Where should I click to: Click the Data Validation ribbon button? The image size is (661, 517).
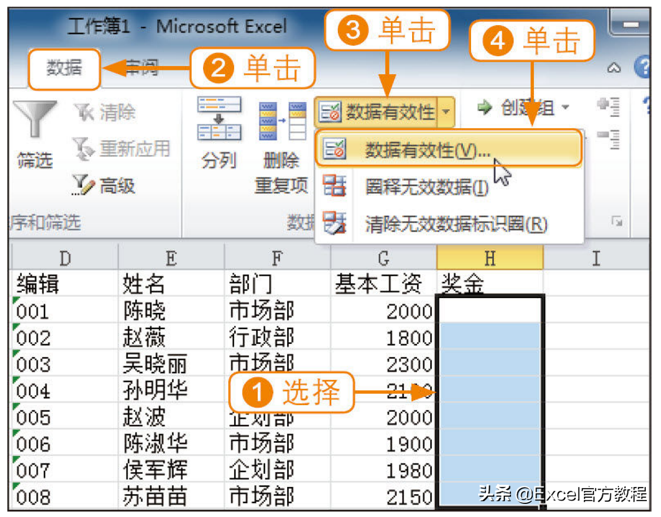tap(378, 112)
